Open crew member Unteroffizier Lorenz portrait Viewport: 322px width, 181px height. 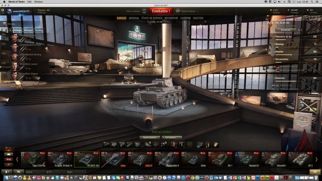click(x=14, y=66)
